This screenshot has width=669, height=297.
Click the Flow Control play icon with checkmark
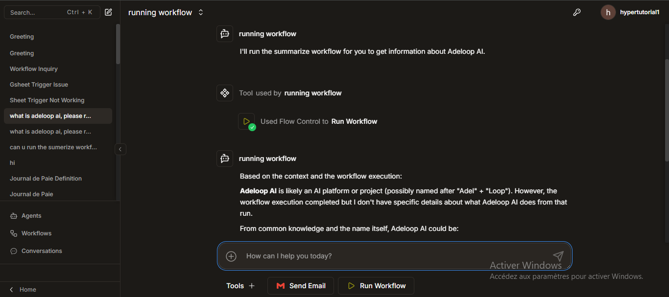(246, 121)
